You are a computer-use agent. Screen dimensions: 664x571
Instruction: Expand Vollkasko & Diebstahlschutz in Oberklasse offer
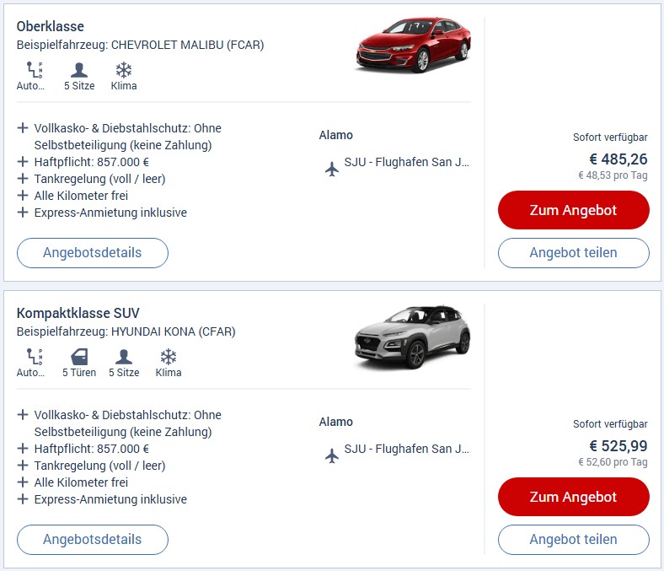point(23,128)
